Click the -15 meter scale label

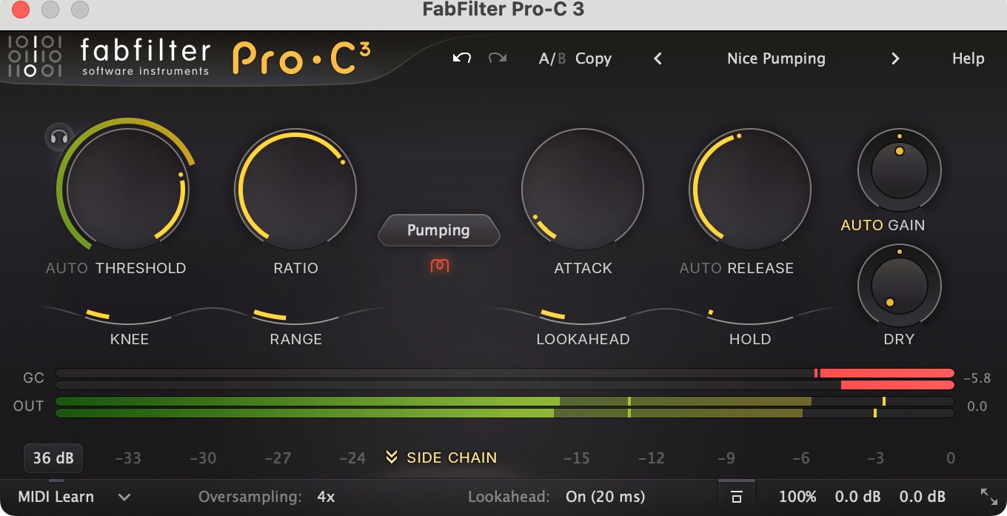pos(577,458)
